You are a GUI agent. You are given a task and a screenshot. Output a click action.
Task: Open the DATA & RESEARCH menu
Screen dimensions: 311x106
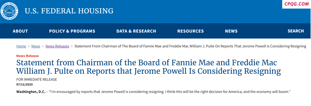[x=136, y=31]
